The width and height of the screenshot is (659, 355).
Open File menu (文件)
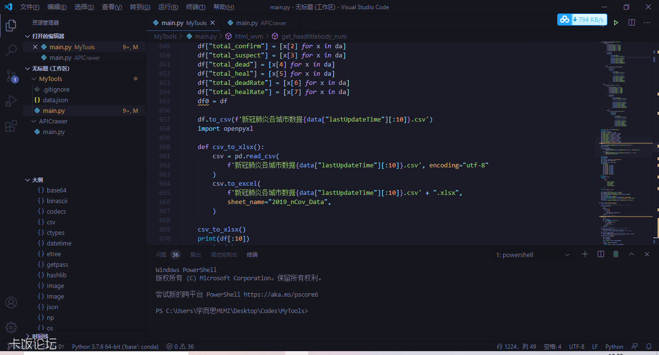(x=30, y=7)
